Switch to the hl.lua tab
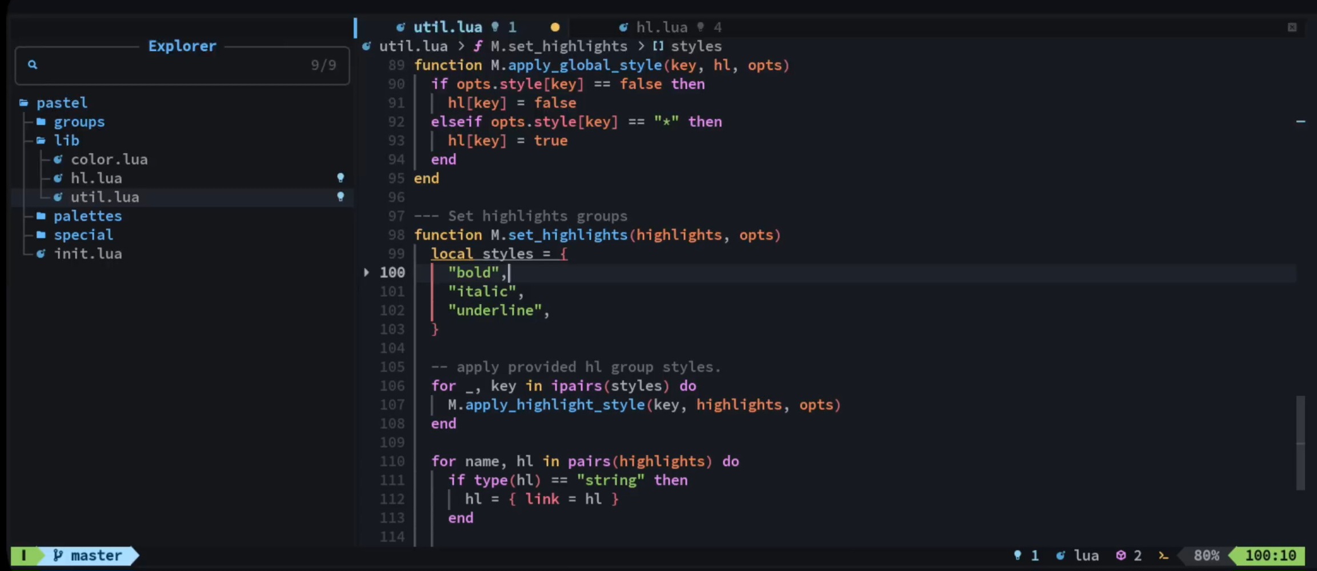1317x571 pixels. tap(662, 27)
